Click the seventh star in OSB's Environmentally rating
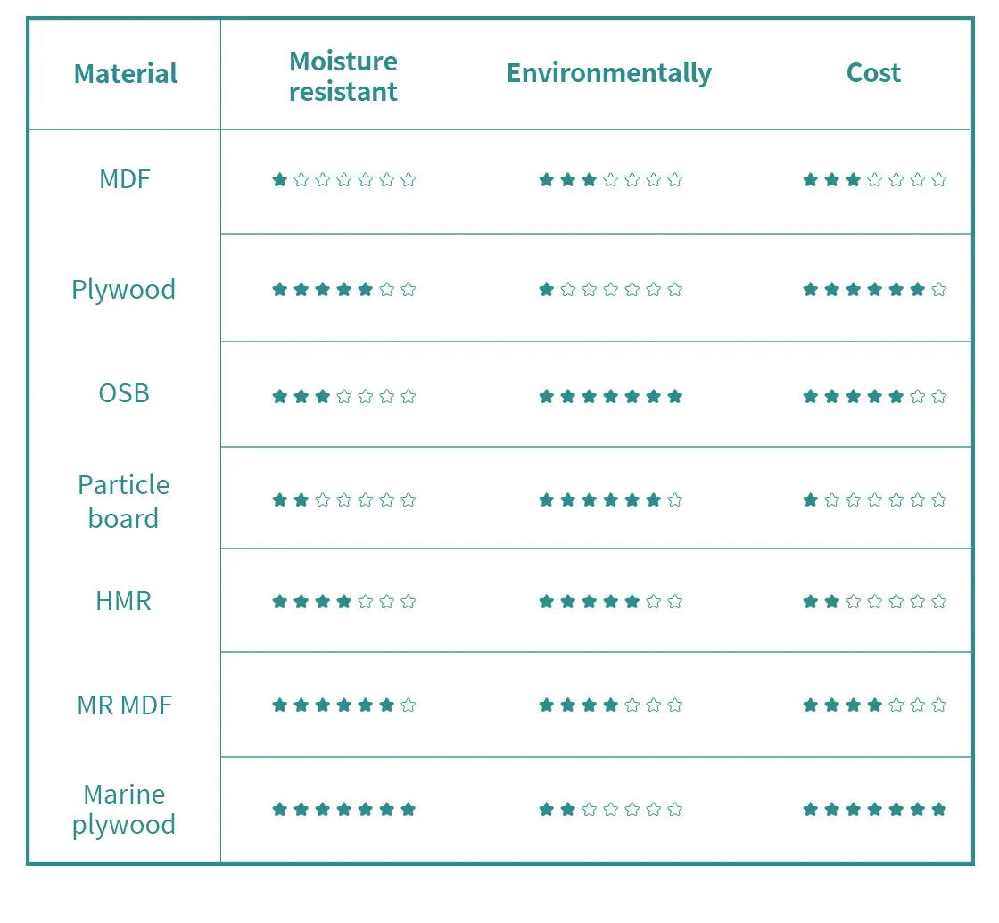Image resolution: width=999 pixels, height=923 pixels. (674, 396)
